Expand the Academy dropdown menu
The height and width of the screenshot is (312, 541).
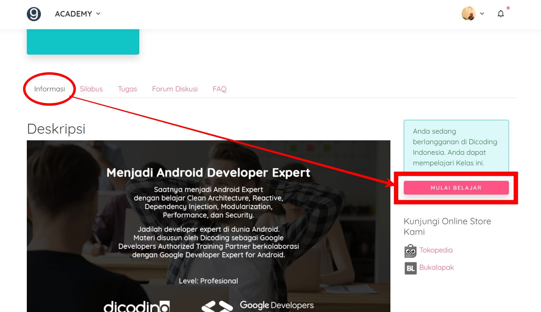pyautogui.click(x=78, y=14)
